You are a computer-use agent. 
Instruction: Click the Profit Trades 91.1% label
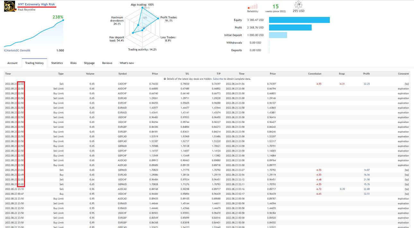169,19
